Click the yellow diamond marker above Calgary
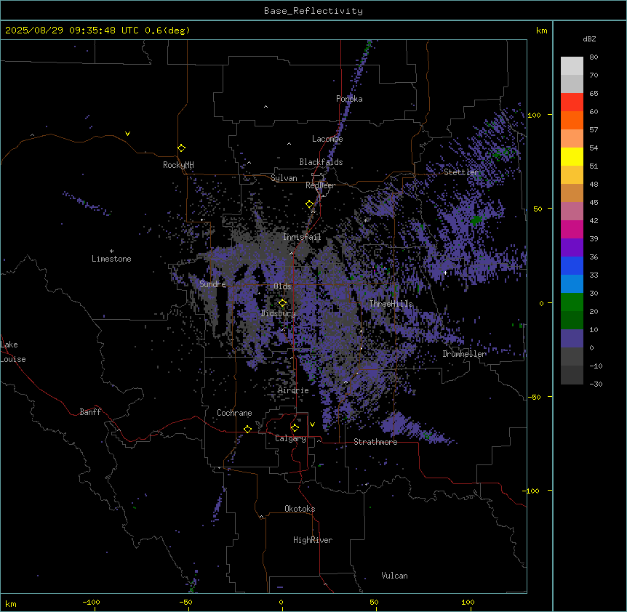Image resolution: width=627 pixels, height=612 pixels. [x=295, y=428]
